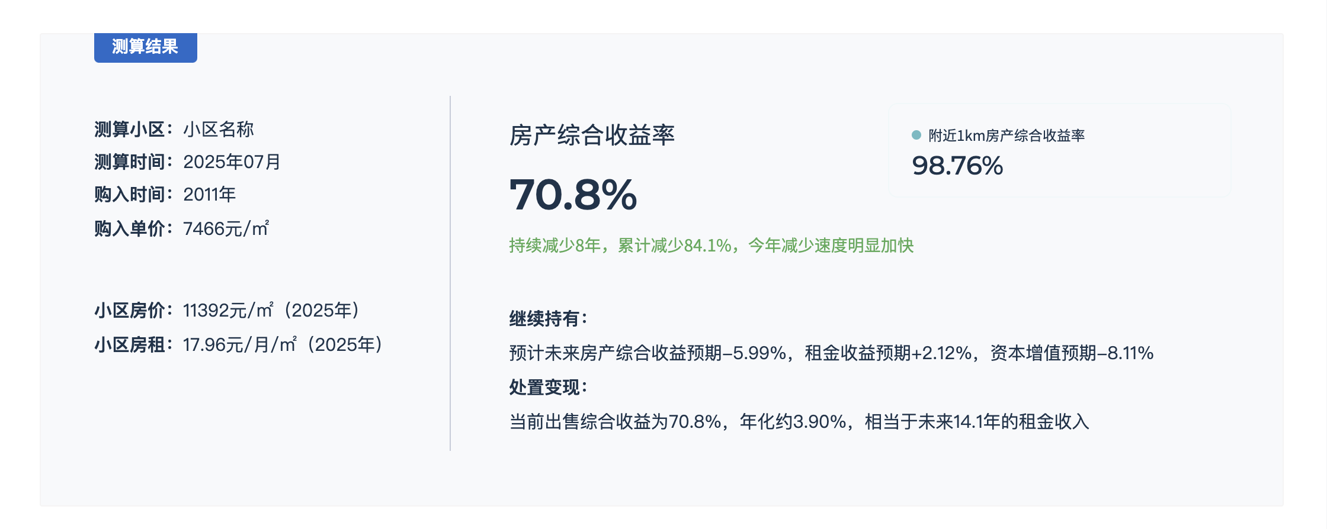Click the 预计未来房产综合收益预期 forecast line

[831, 353]
